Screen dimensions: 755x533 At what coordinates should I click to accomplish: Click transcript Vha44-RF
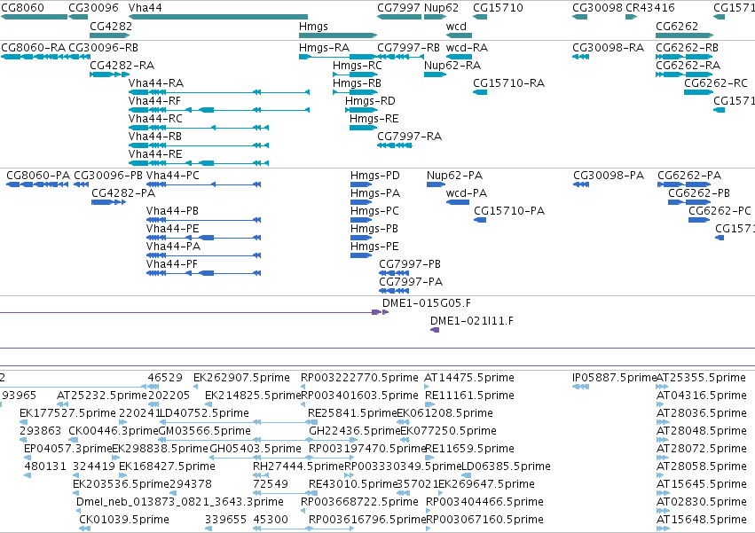(154, 101)
